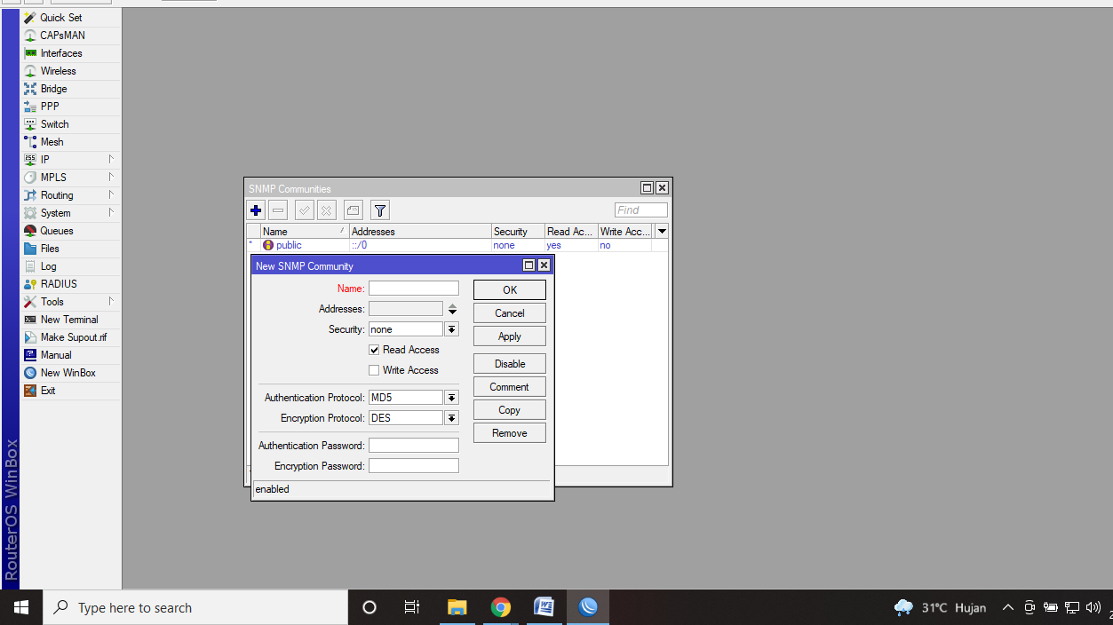
Task: Click Cancel in New SNMP Community
Action: [510, 313]
